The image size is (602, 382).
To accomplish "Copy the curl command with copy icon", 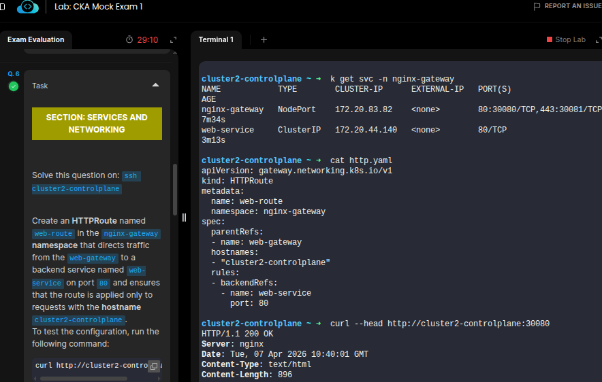I will coord(154,366).
